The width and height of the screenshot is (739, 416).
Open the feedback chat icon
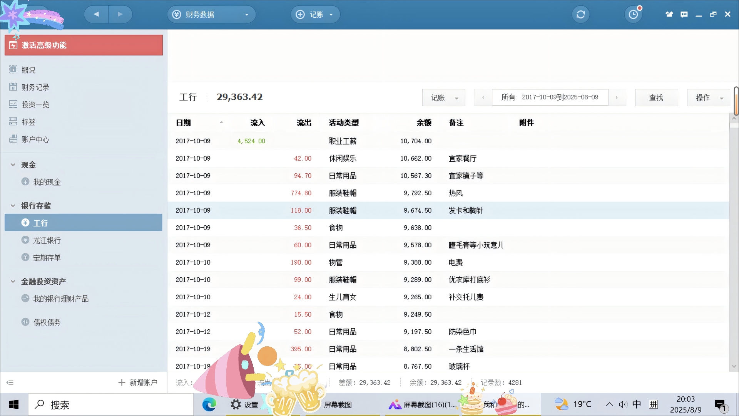coord(684,14)
